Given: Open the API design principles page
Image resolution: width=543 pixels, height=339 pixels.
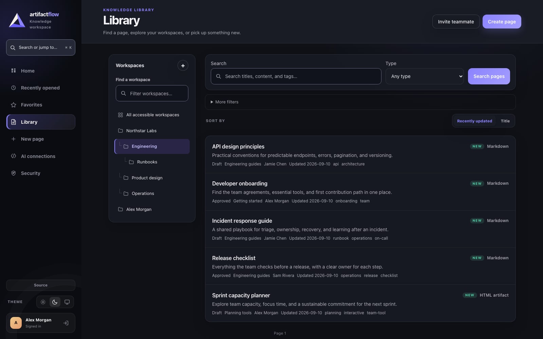Looking at the screenshot, I should click(238, 146).
